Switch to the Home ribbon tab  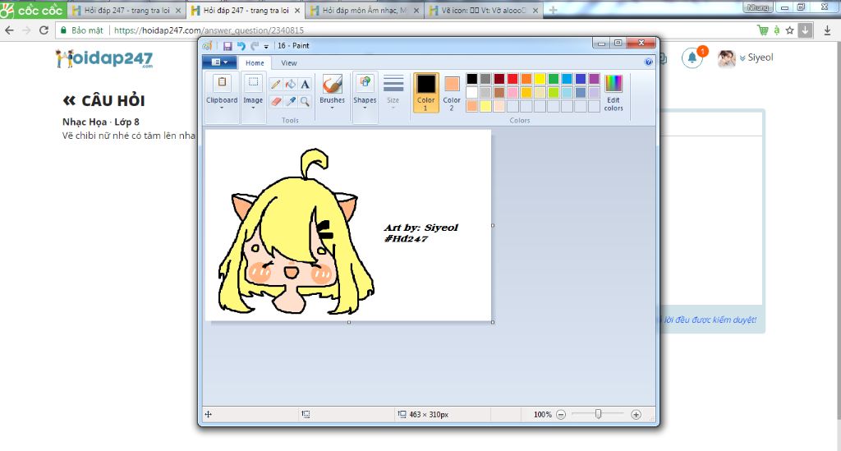pos(255,62)
